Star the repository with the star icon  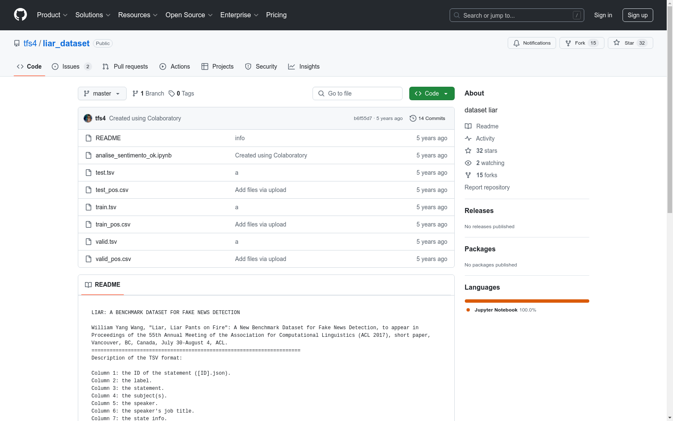tap(617, 43)
